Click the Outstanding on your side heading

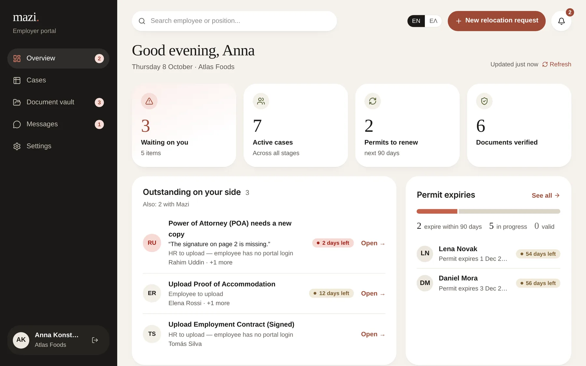pyautogui.click(x=192, y=192)
